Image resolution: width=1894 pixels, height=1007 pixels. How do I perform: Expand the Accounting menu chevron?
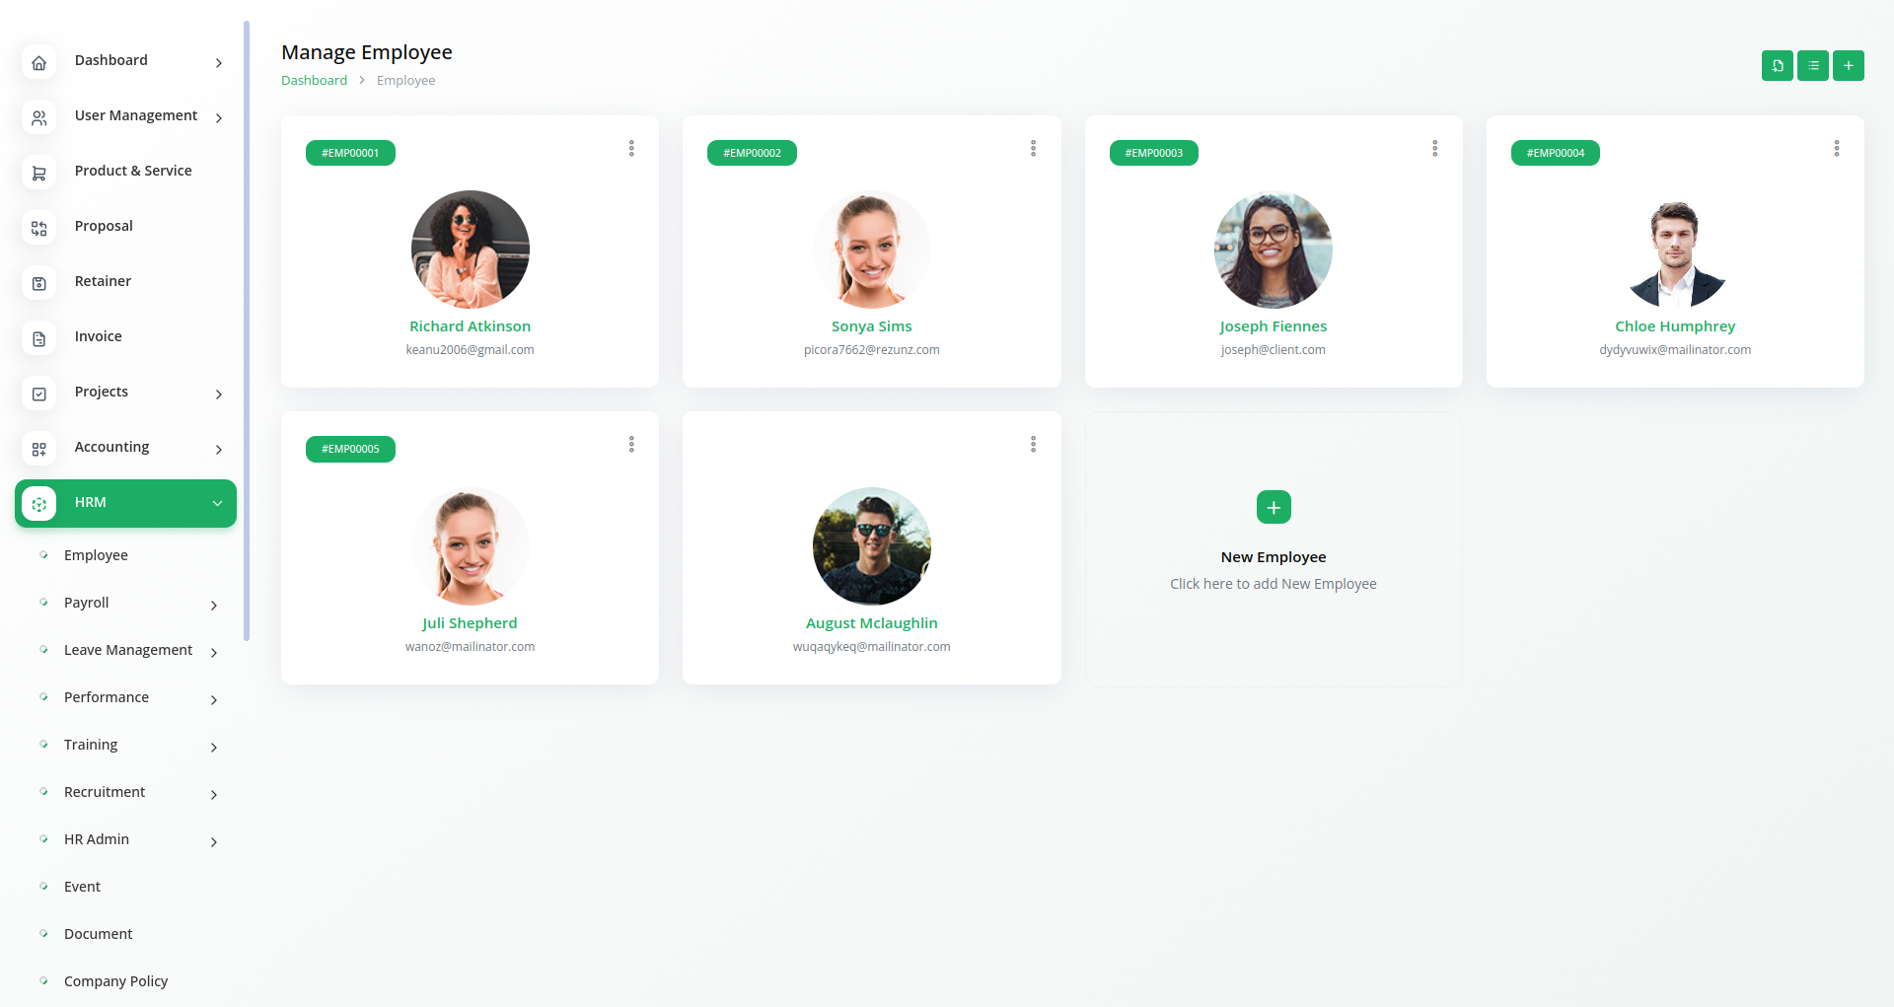click(x=218, y=449)
